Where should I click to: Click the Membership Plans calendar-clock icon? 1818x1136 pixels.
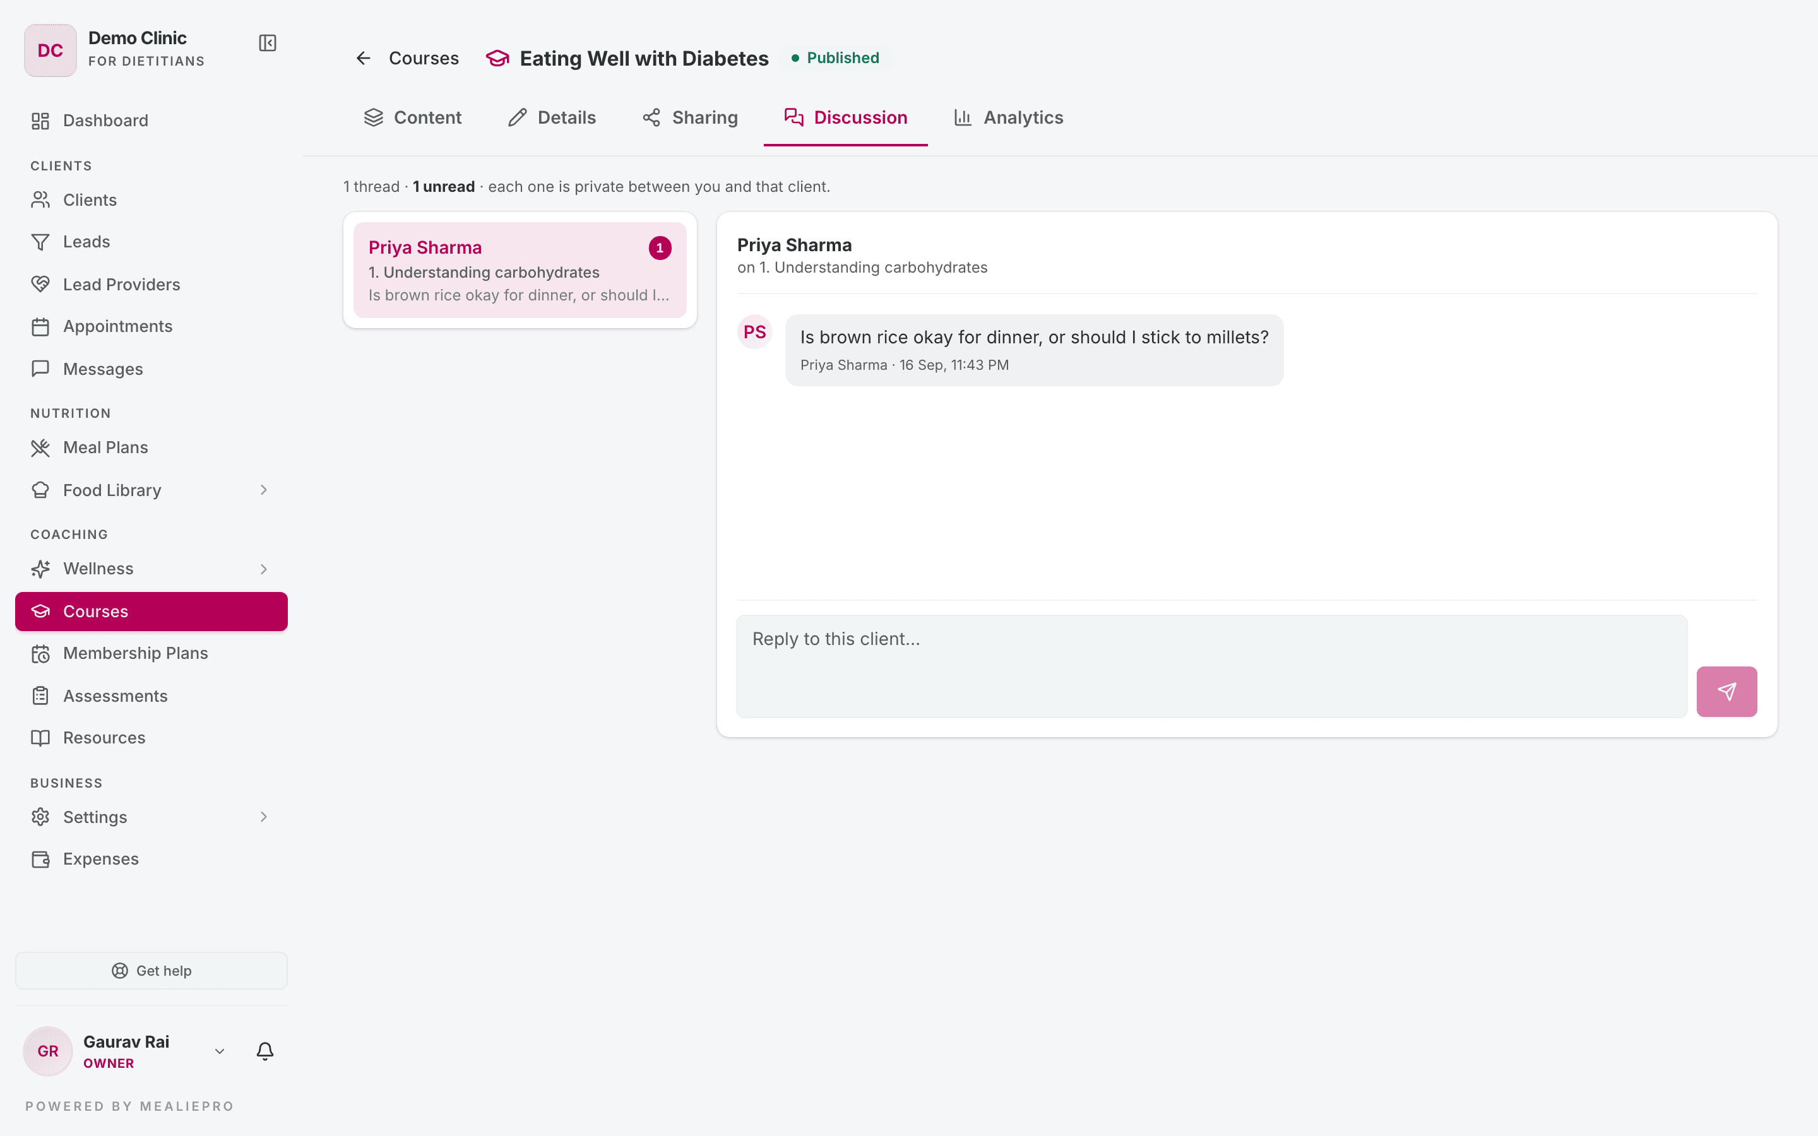[40, 654]
